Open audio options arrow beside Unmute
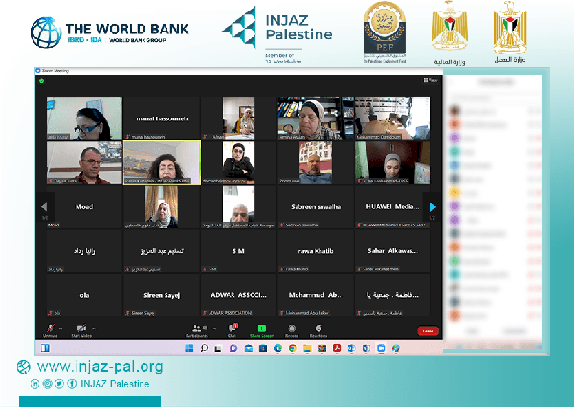The height and width of the screenshot is (407, 574). point(61,328)
